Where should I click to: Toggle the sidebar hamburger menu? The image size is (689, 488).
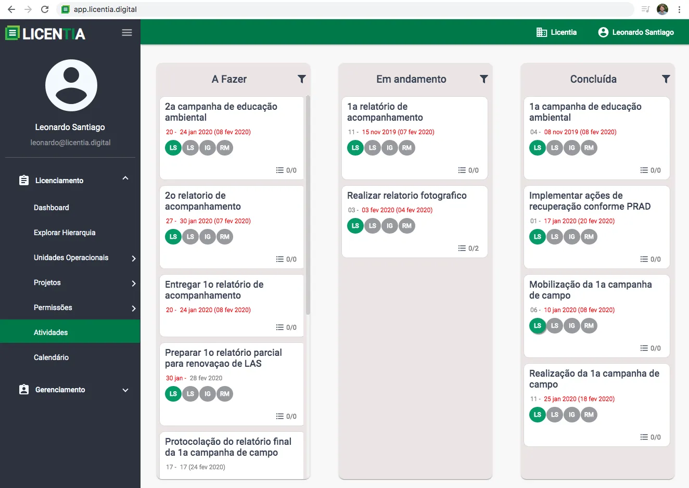(x=127, y=33)
